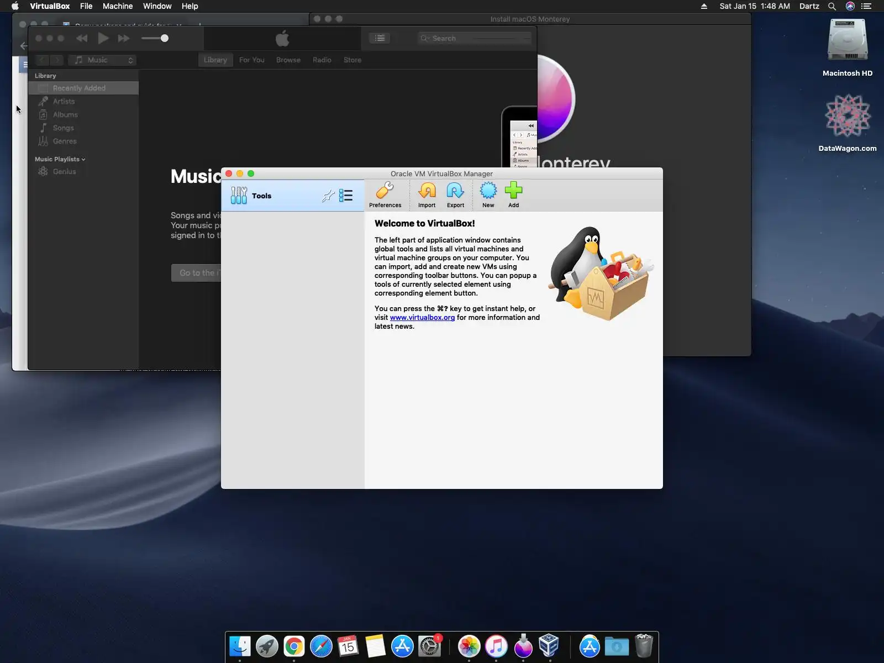Click the iTunes Search field
The width and height of the screenshot is (884, 663).
[475, 38]
